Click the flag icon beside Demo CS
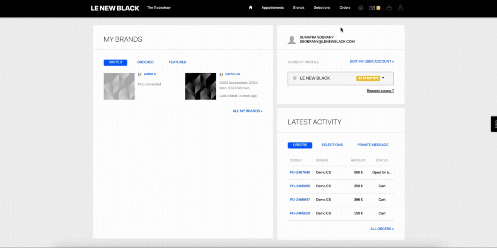 [x=221, y=74]
